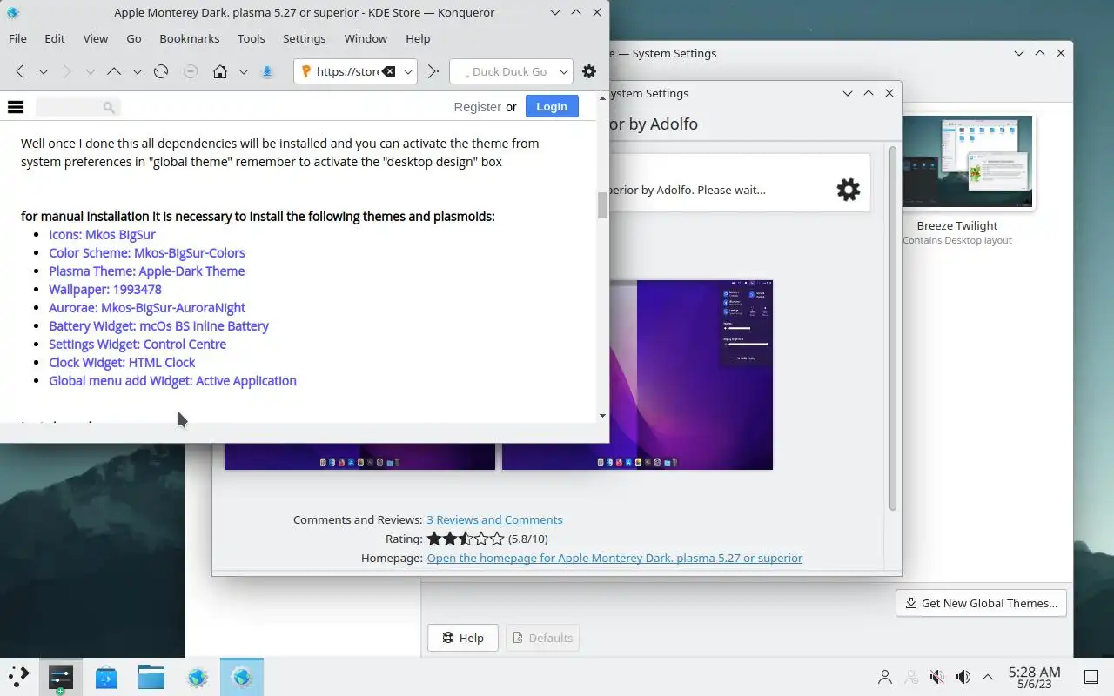
Task: Open Konqueror settings gear icon
Action: point(589,71)
